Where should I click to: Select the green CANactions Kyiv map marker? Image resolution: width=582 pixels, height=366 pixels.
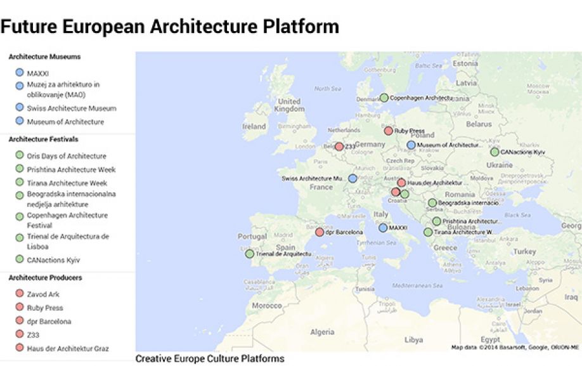point(495,152)
